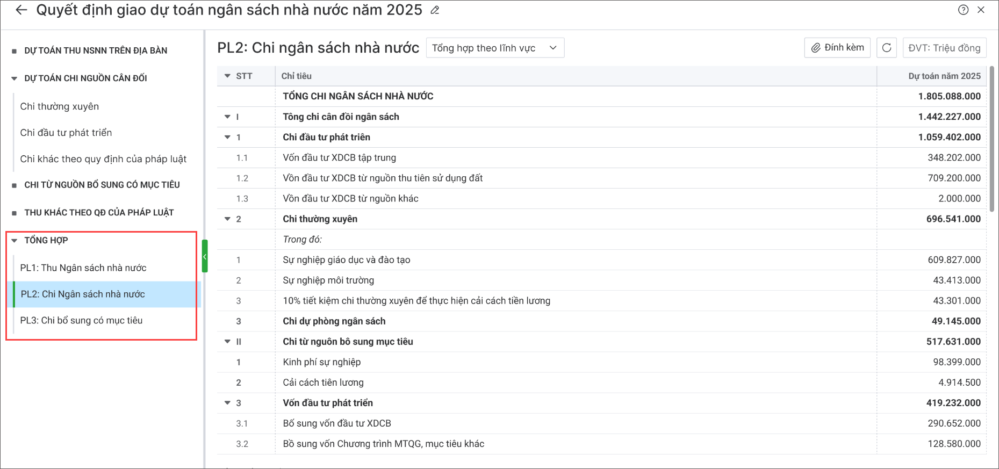
Task: Collapse row II Chi từ nguồn bổ sung
Action: click(227, 342)
